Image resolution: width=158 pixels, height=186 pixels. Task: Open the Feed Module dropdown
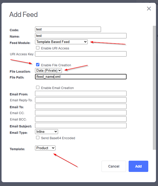pyautogui.click(x=61, y=42)
